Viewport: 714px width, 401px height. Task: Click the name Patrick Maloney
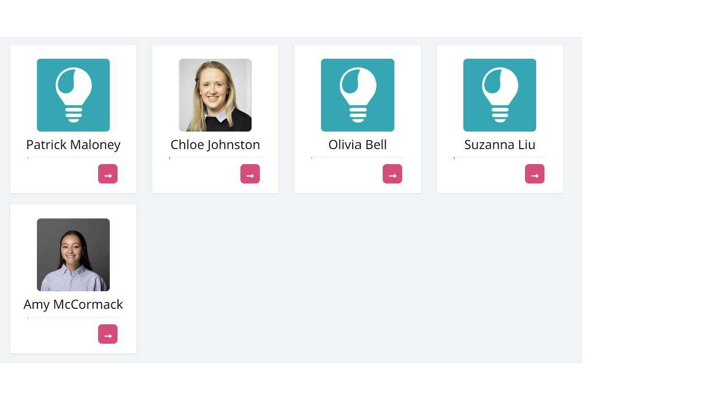pos(73,145)
